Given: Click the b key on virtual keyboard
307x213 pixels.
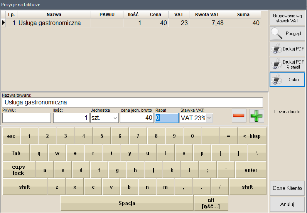Looking at the screenshot, I should (129, 187).
